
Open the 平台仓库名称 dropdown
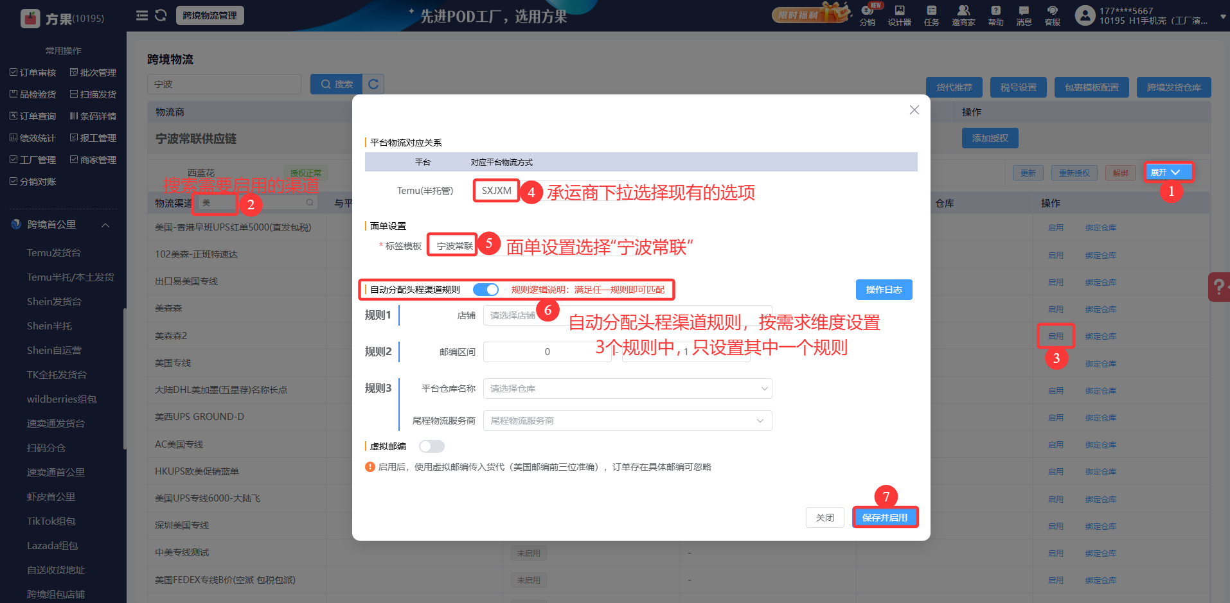click(x=627, y=389)
